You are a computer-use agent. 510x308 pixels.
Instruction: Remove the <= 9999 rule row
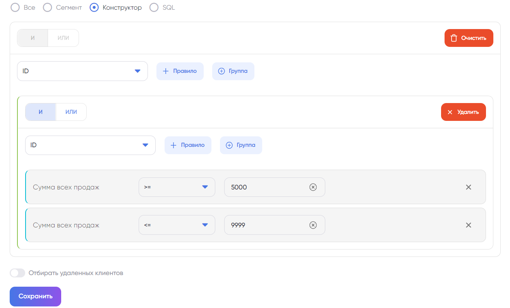tap(468, 225)
